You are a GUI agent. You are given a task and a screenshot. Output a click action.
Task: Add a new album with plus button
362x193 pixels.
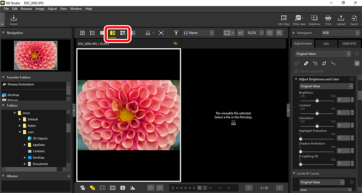point(68,176)
